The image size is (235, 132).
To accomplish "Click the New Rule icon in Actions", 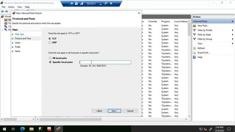I will coord(194,26).
